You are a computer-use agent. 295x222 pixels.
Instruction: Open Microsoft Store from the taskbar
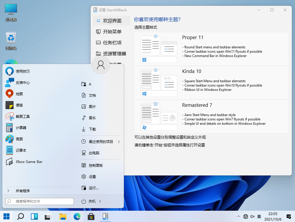tap(91, 216)
